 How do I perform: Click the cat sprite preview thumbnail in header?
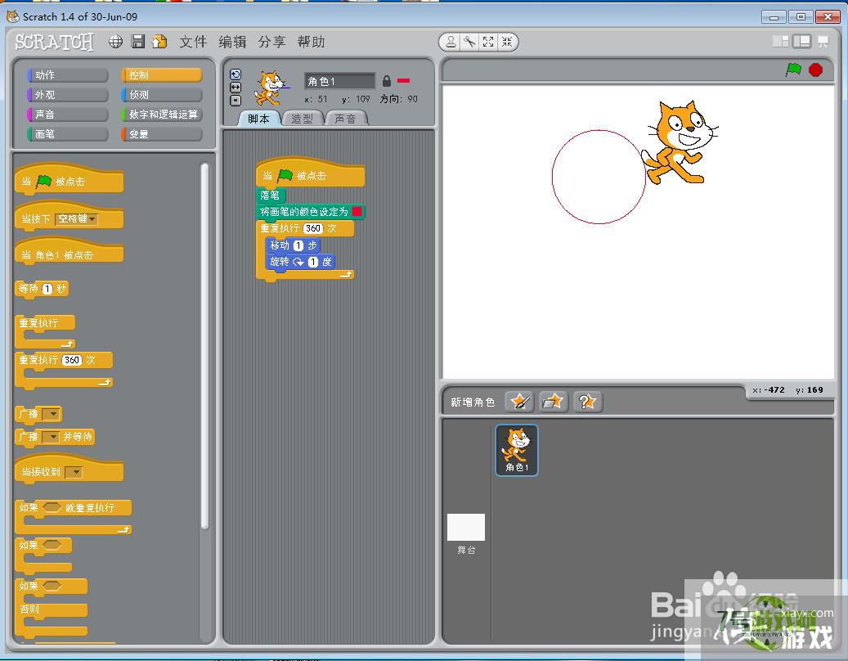(271, 88)
